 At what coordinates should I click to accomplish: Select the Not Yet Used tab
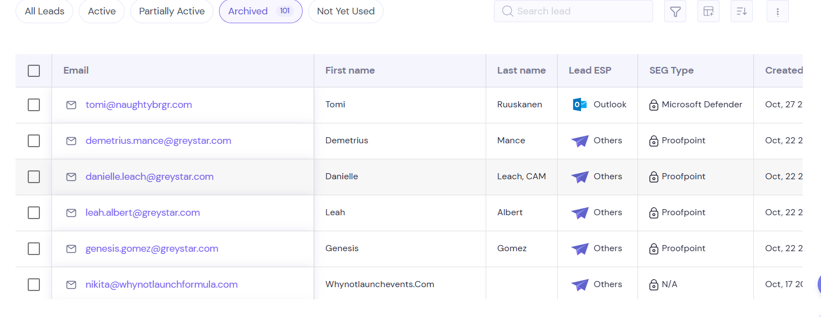(345, 11)
